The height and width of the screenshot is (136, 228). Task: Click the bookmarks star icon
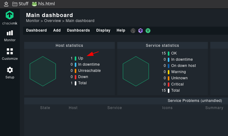pyautogui.click(x=6, y=4)
